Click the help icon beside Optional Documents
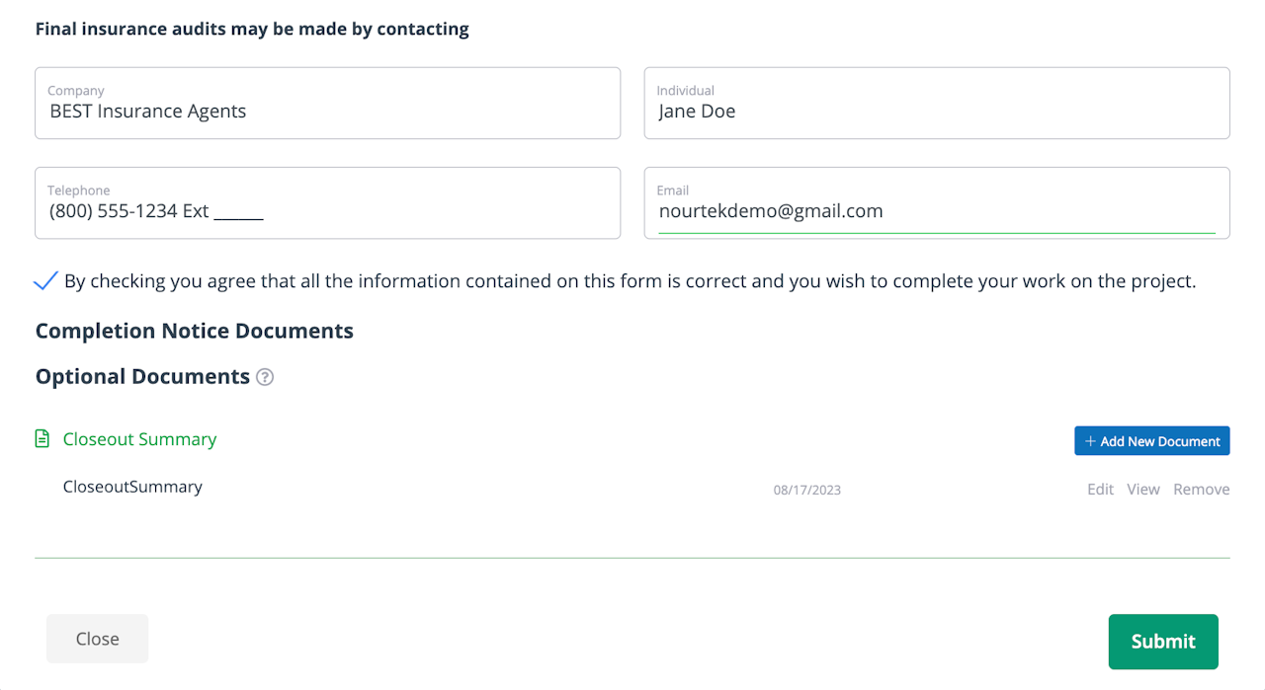This screenshot has width=1265, height=690. click(x=265, y=377)
